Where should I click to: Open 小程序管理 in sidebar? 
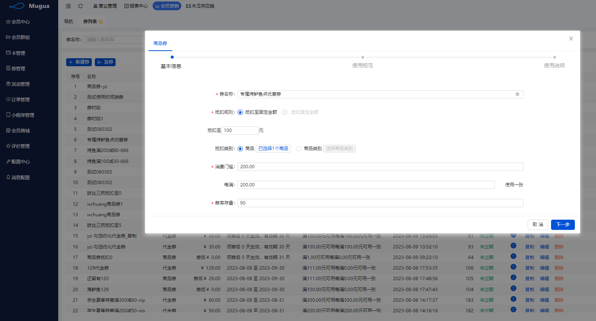coord(20,115)
